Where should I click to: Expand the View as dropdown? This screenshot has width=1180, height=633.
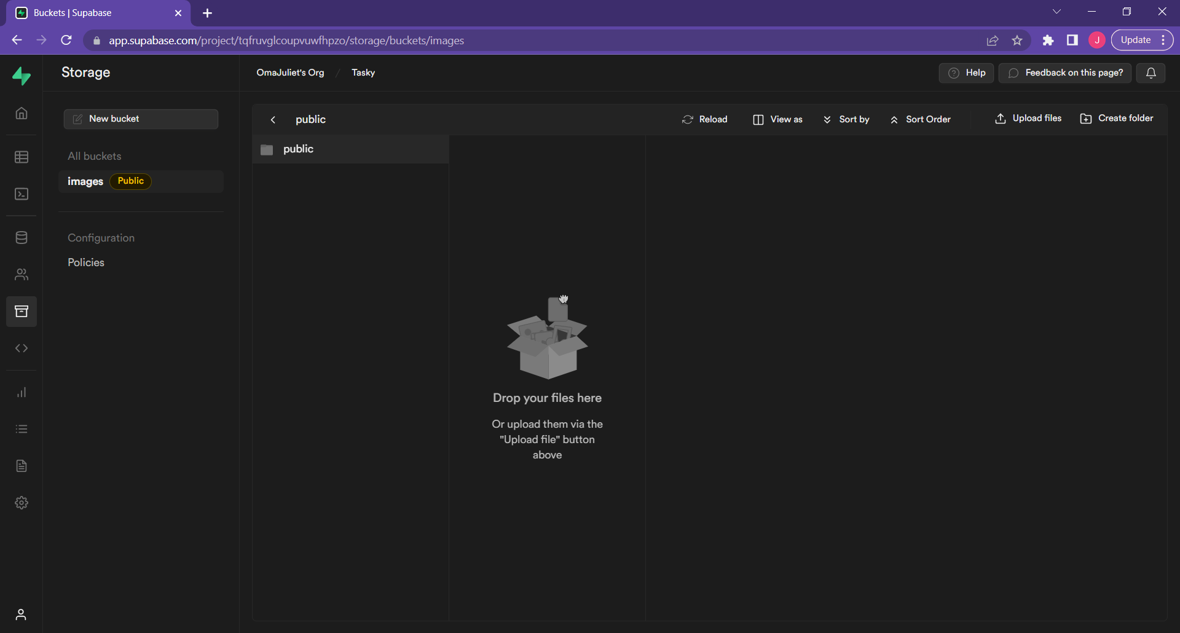777,119
